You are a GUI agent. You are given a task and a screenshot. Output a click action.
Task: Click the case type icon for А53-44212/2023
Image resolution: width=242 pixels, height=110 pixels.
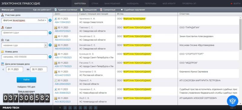click(x=56, y=72)
